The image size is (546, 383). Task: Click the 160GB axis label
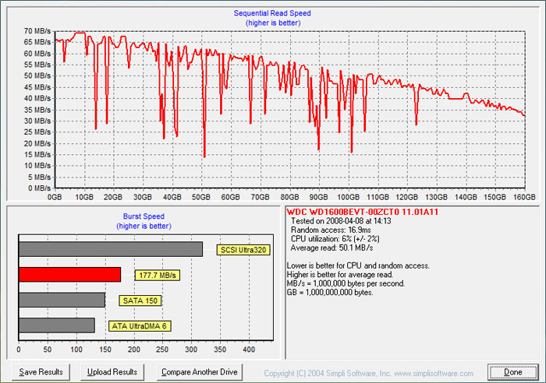(x=524, y=197)
